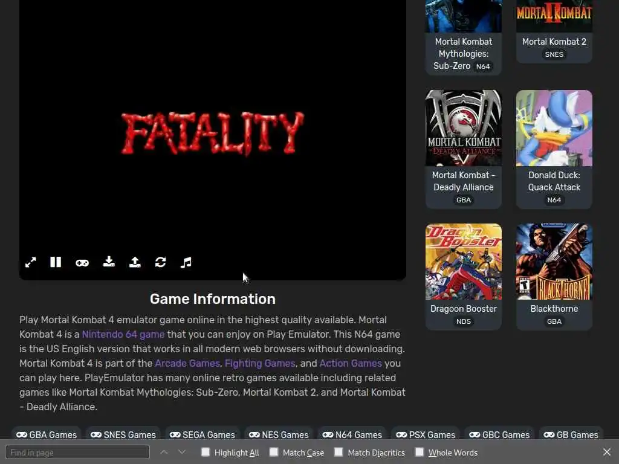The image size is (619, 464).
Task: Open Mortal Kombat Mythologies: Sub-Zero thumbnail
Action: point(464,16)
